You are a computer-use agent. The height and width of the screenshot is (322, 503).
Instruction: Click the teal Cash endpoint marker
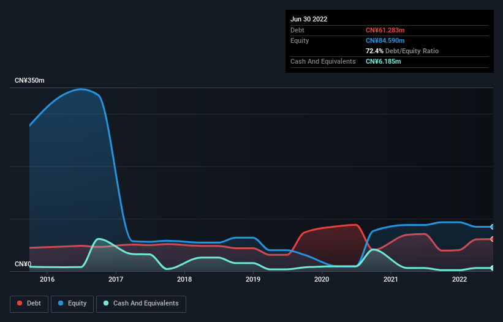493,268
